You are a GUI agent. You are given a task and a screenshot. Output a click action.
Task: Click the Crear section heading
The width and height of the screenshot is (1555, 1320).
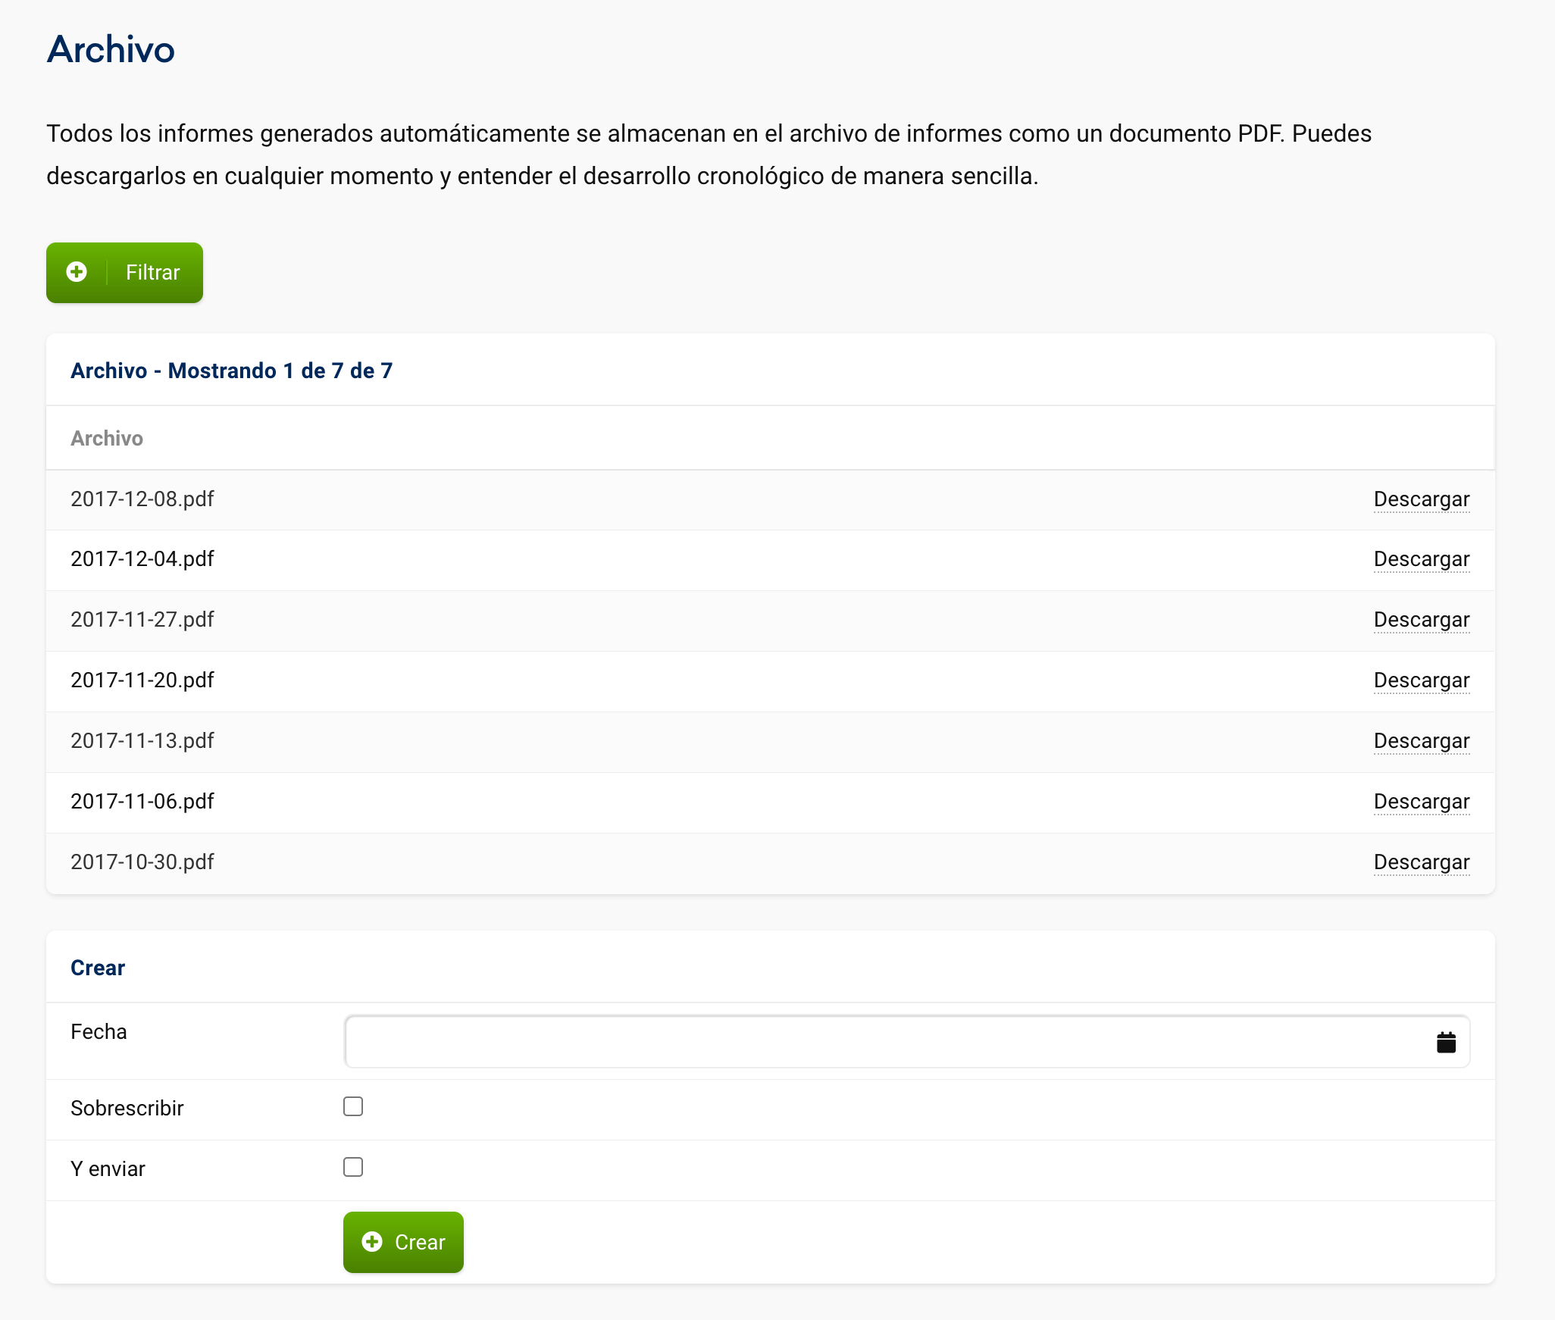98,968
